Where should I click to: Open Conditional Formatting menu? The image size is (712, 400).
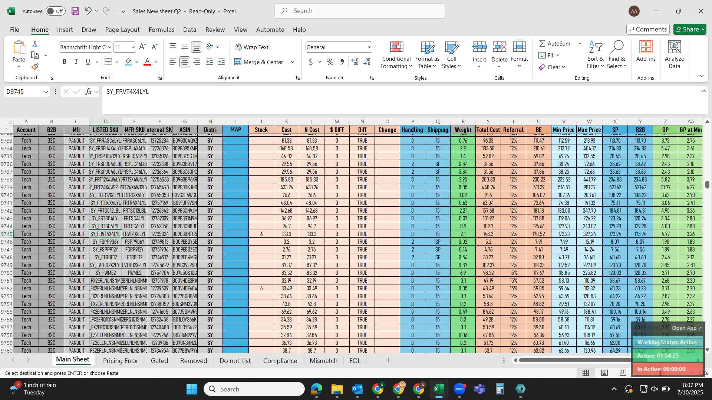[396, 55]
